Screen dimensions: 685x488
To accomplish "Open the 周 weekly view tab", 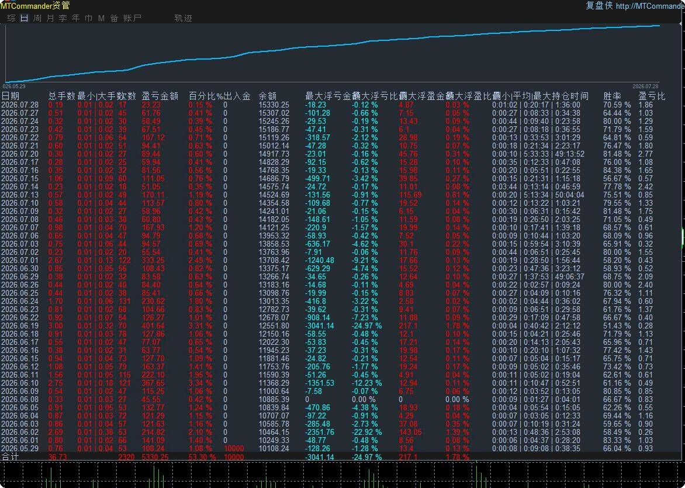I will (37, 18).
